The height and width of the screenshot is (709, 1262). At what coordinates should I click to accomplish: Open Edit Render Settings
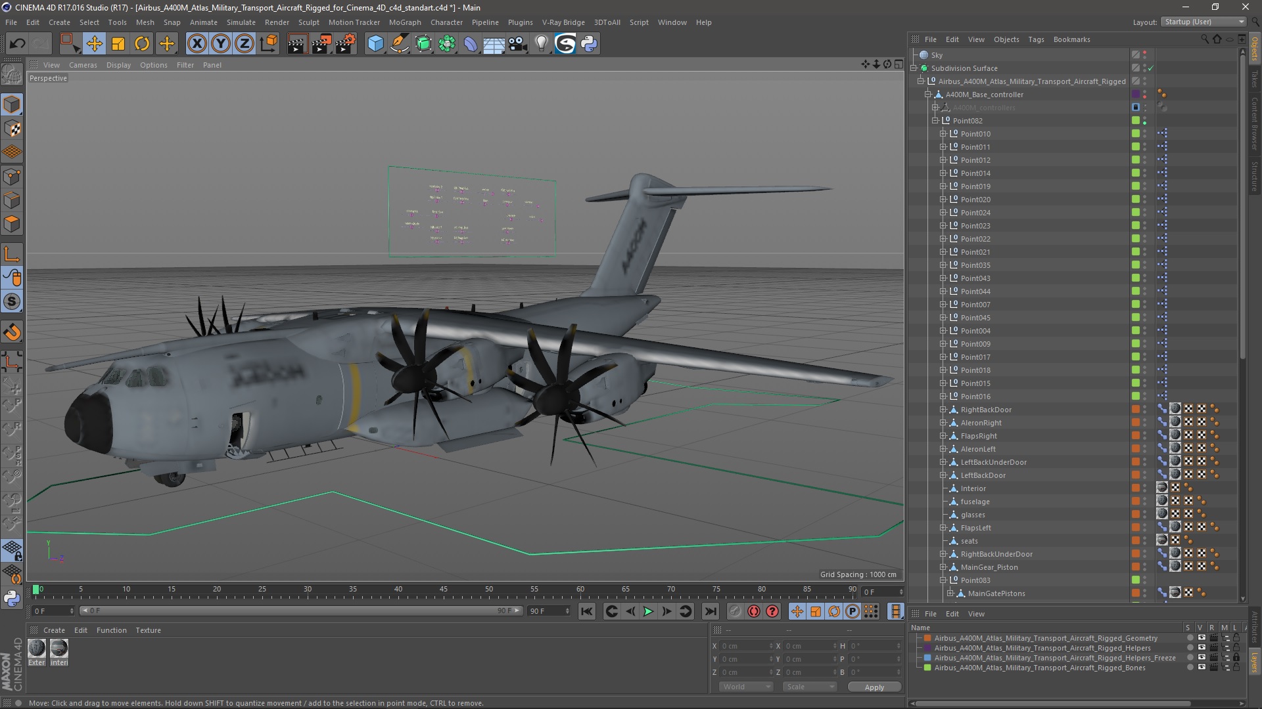(346, 44)
